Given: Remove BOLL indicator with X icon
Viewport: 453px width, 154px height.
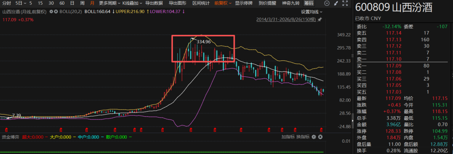Looking at the screenshot, I should [x=55, y=12].
